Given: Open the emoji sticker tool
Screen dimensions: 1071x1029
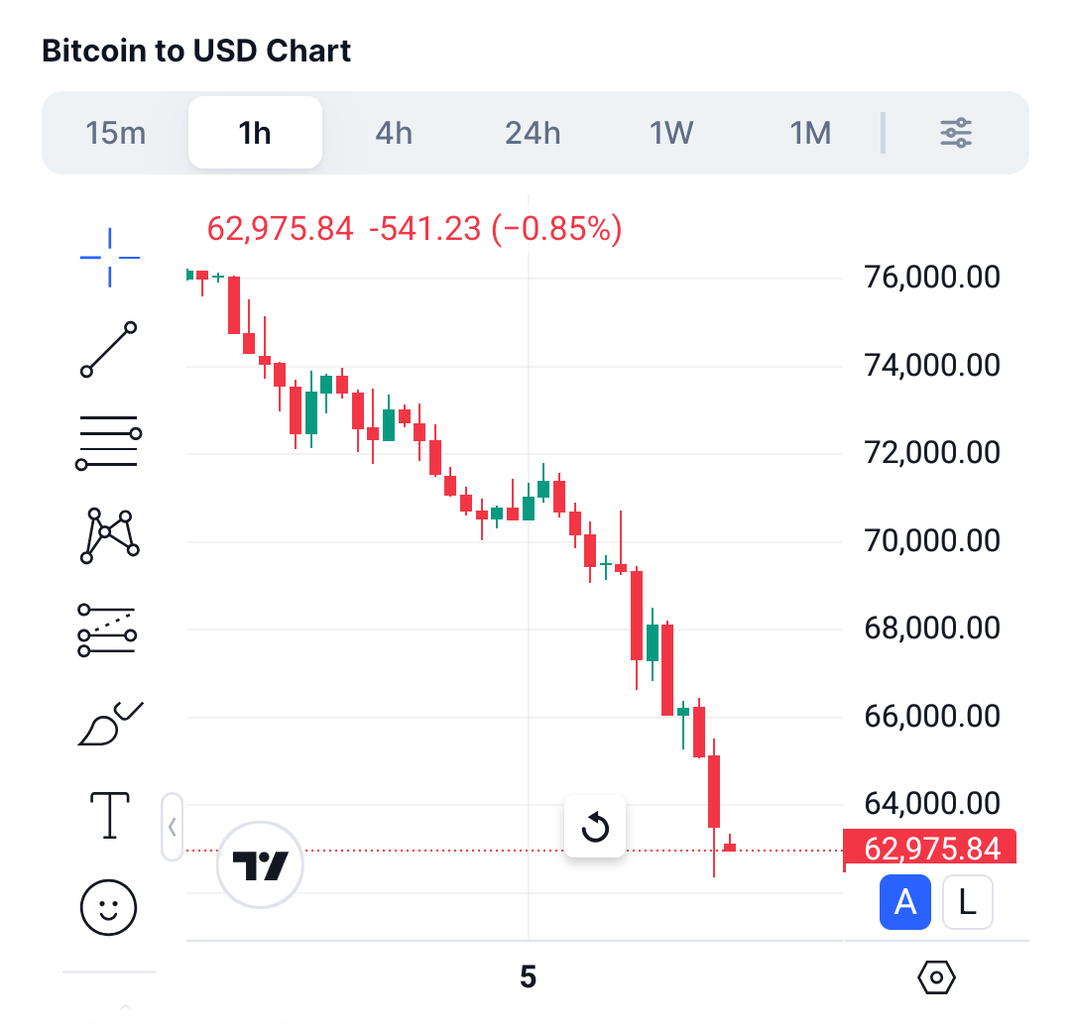Looking at the screenshot, I should tap(109, 906).
